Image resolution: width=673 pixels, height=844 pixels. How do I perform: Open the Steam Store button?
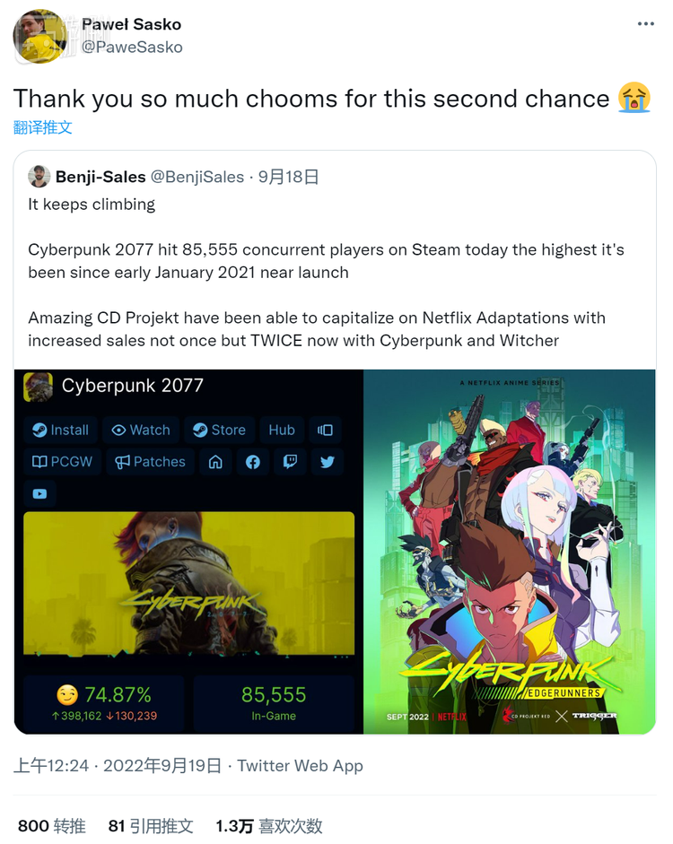220,431
